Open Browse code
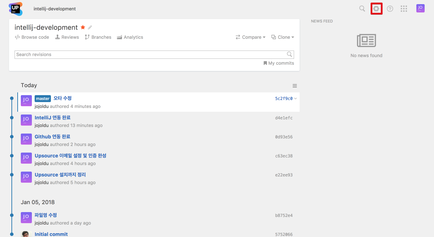 click(32, 37)
